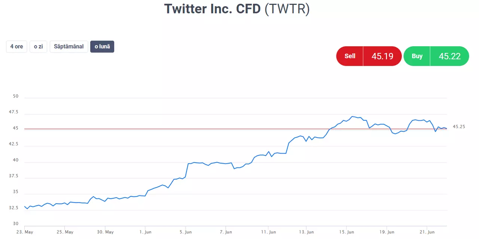Click the 40 value on price axis
479x239 pixels.
click(x=16, y=160)
